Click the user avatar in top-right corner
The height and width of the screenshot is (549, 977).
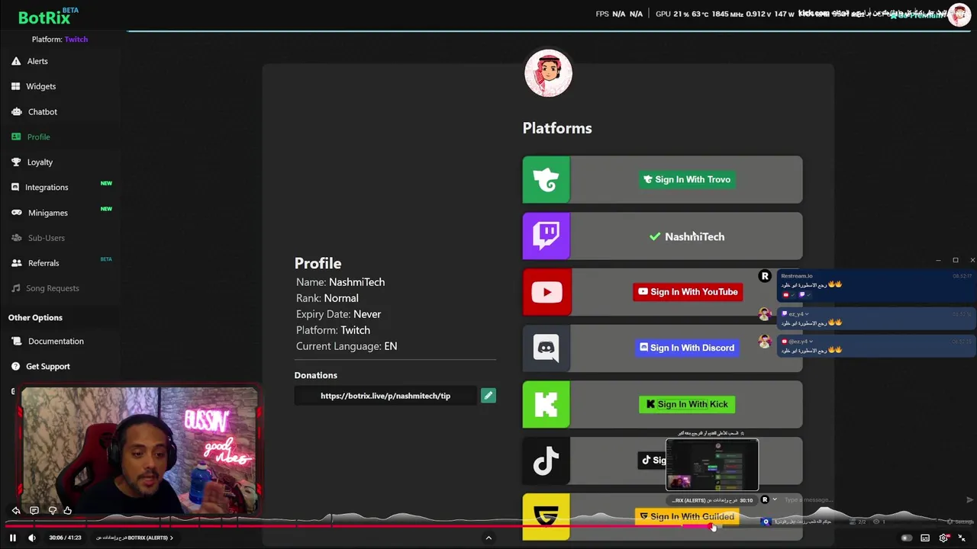[959, 14]
